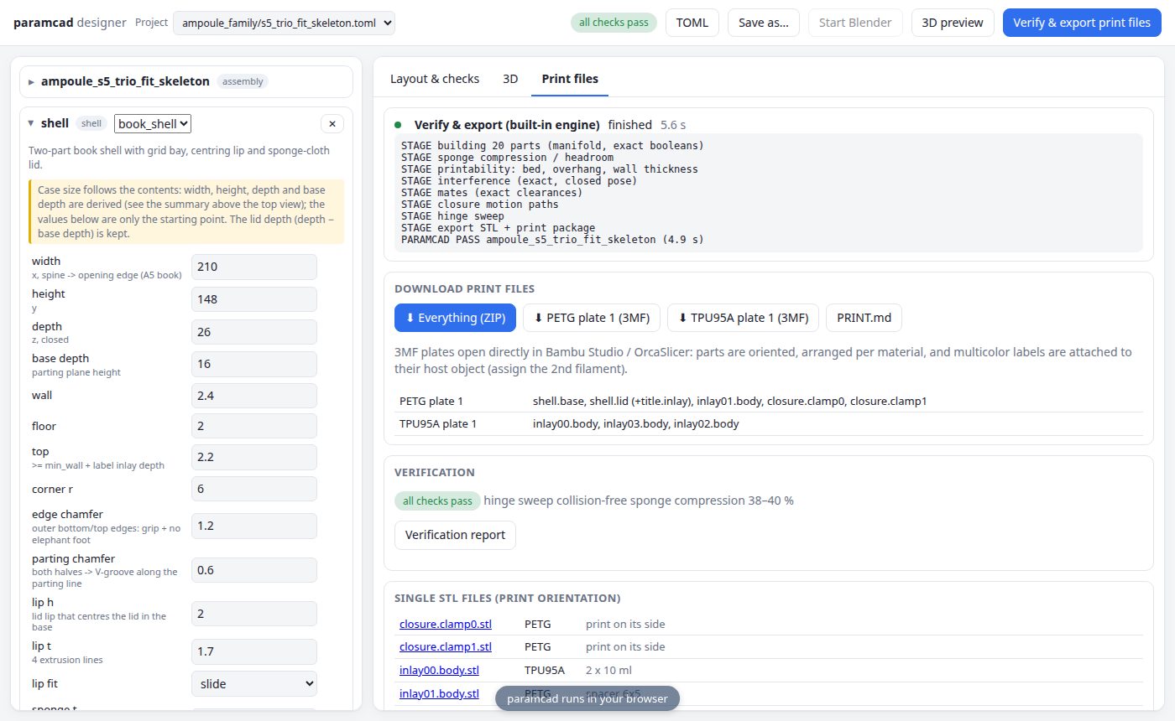Open the lip fit dropdown
1175x721 pixels.
(x=254, y=684)
